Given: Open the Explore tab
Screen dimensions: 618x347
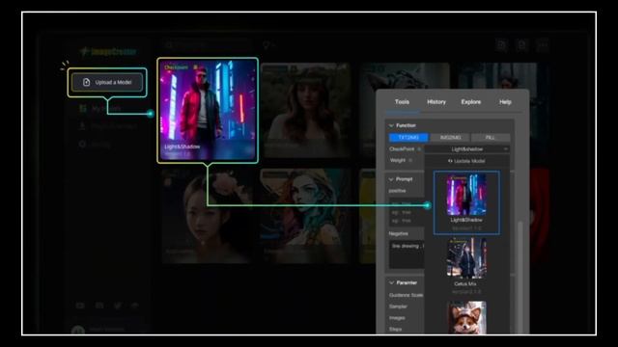Looking at the screenshot, I should 471,101.
